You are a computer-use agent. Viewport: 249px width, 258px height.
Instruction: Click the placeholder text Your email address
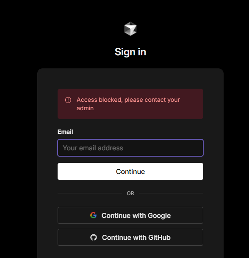[93, 148]
